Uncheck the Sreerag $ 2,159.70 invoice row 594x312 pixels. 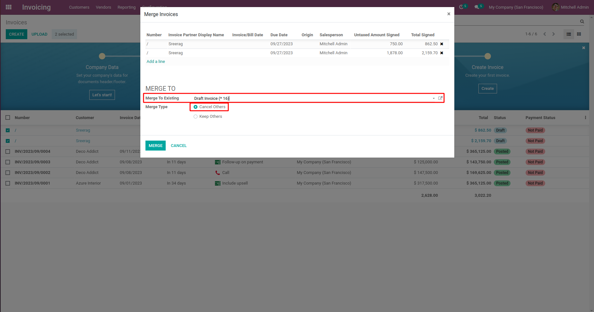8,141
